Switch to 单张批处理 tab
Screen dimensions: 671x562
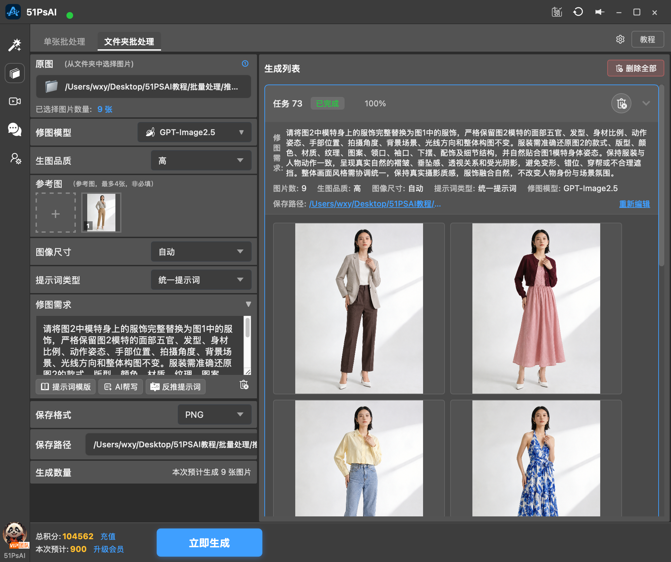(x=64, y=42)
